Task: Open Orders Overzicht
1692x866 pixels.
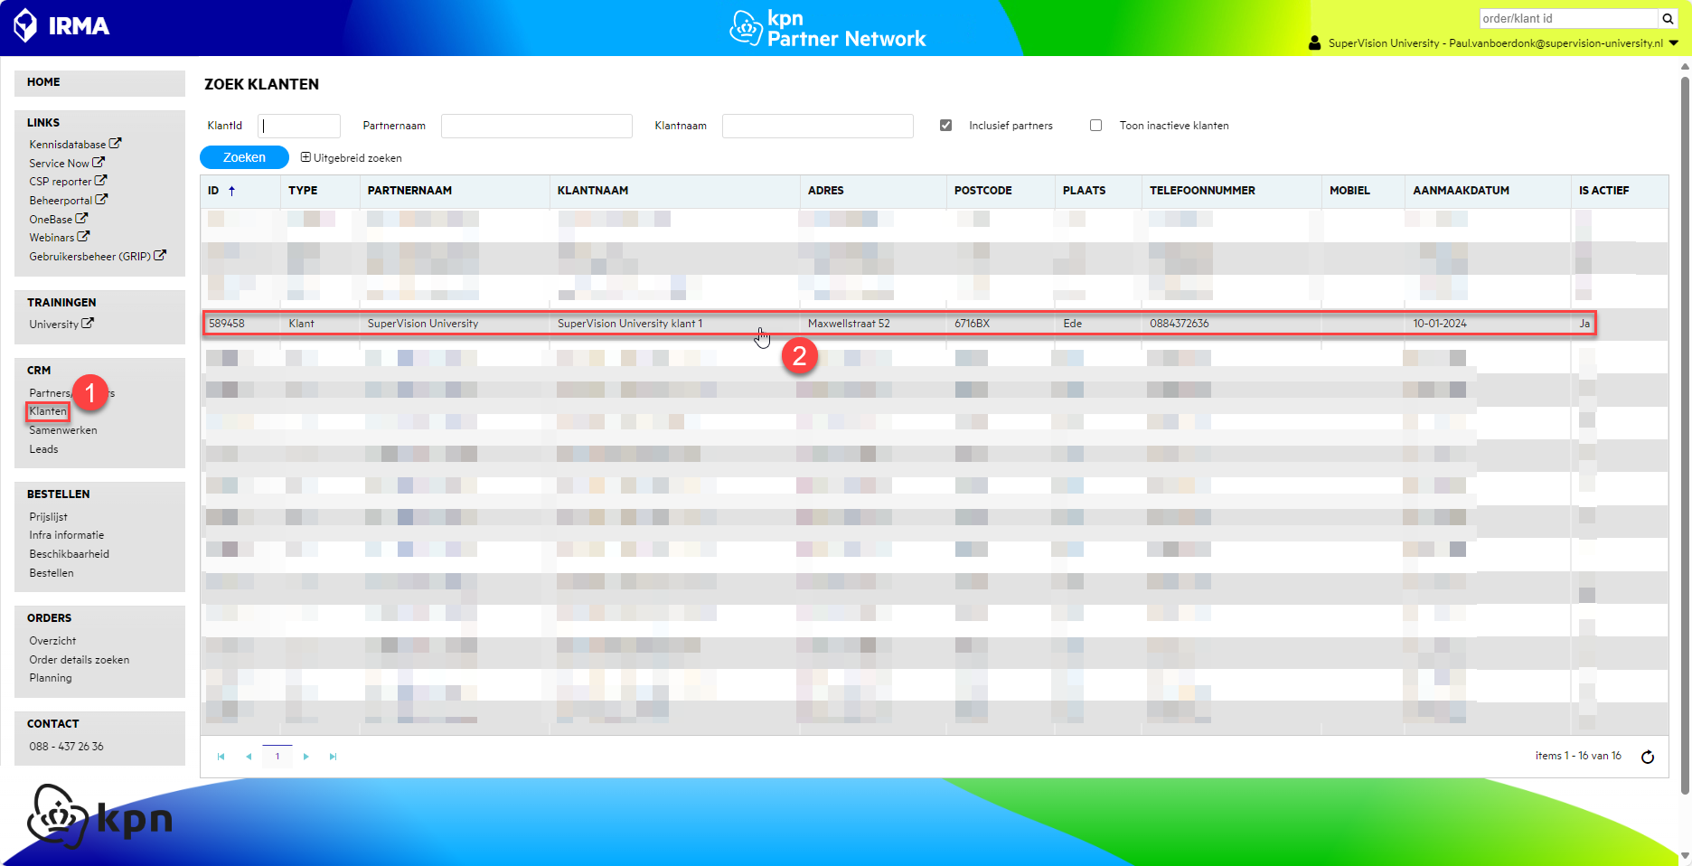Action: [x=52, y=641]
